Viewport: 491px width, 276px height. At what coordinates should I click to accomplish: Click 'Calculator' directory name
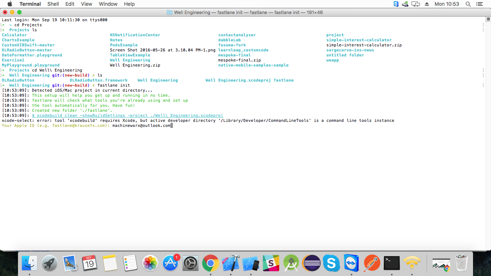[14, 35]
